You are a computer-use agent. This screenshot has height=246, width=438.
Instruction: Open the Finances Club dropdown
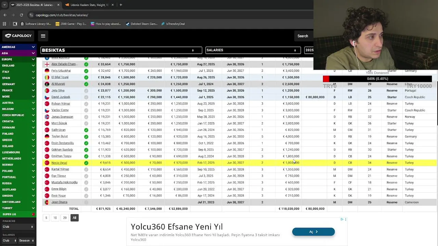[18, 227]
